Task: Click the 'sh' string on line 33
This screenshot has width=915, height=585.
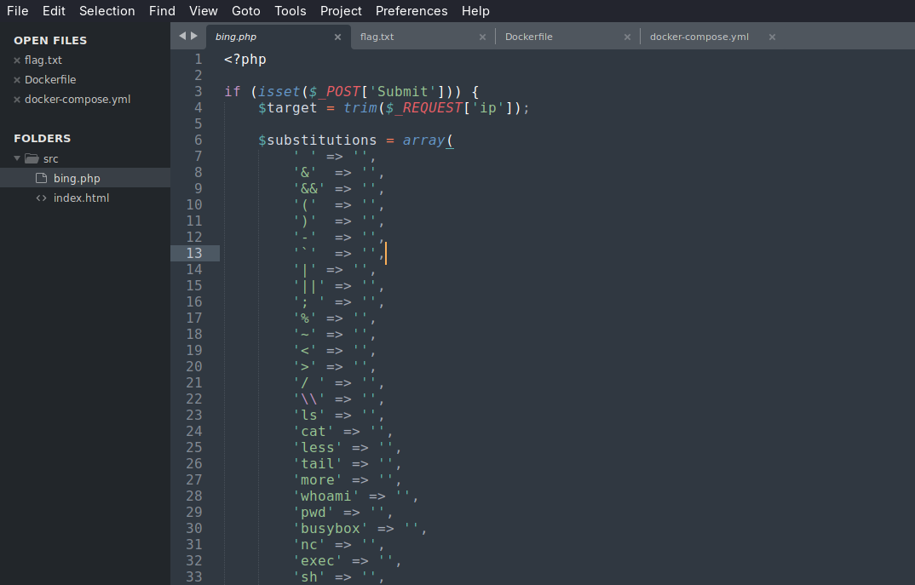Action: 308,577
